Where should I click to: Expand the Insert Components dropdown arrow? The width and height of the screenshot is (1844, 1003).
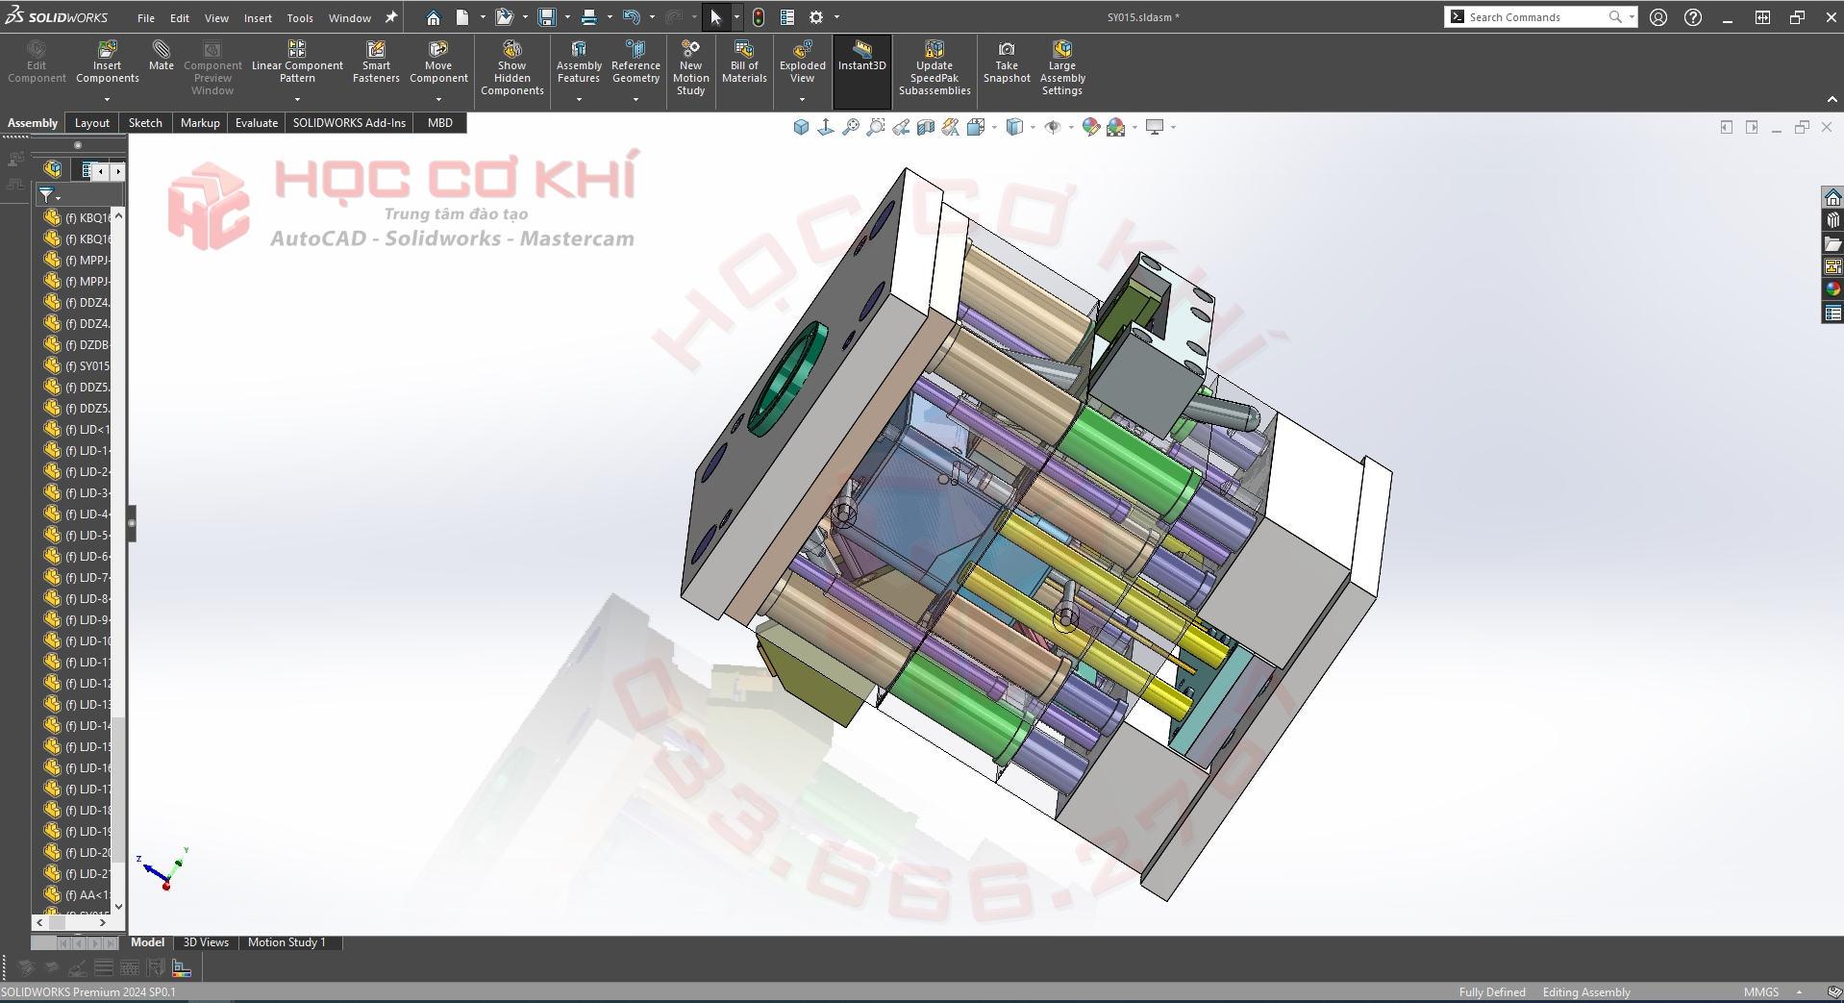pyautogui.click(x=108, y=99)
